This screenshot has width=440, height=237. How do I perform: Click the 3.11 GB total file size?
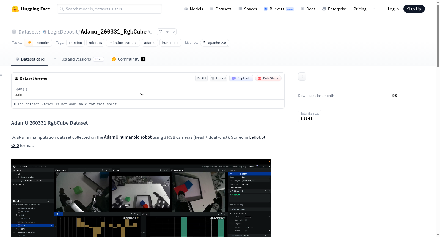pos(307,119)
